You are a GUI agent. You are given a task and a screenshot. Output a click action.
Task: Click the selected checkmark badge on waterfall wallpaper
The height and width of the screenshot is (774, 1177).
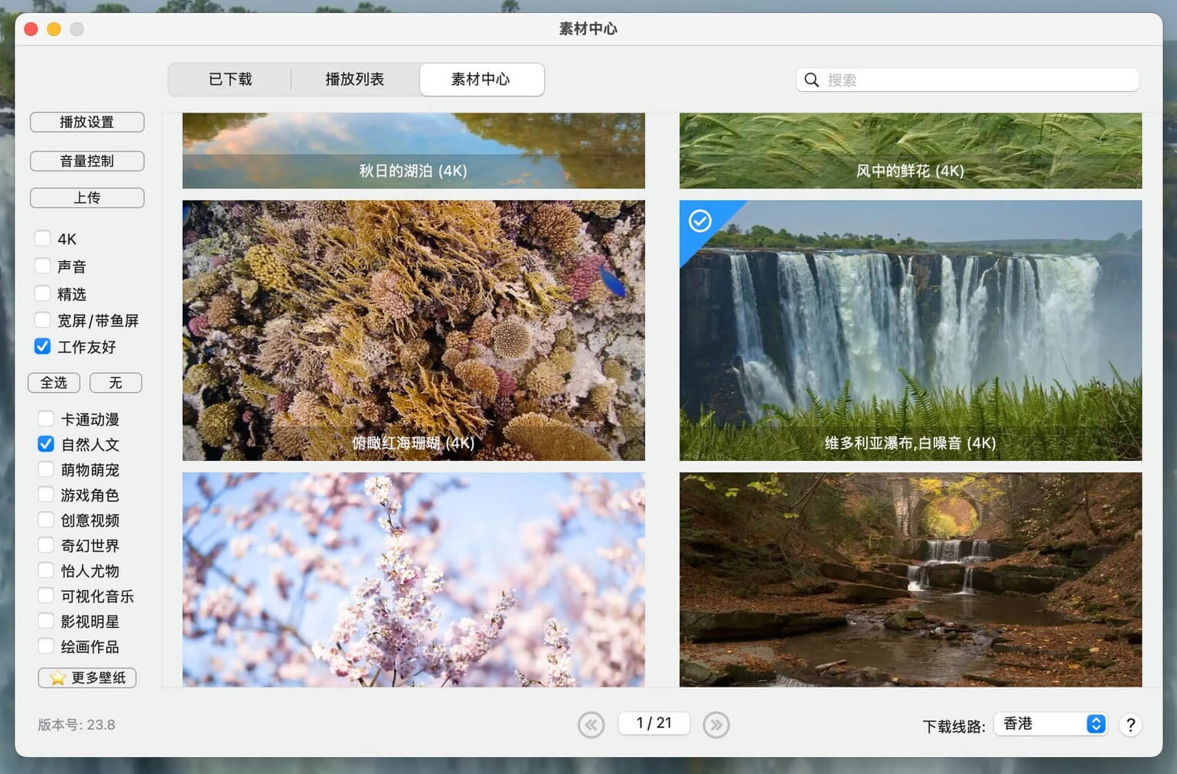tap(699, 221)
